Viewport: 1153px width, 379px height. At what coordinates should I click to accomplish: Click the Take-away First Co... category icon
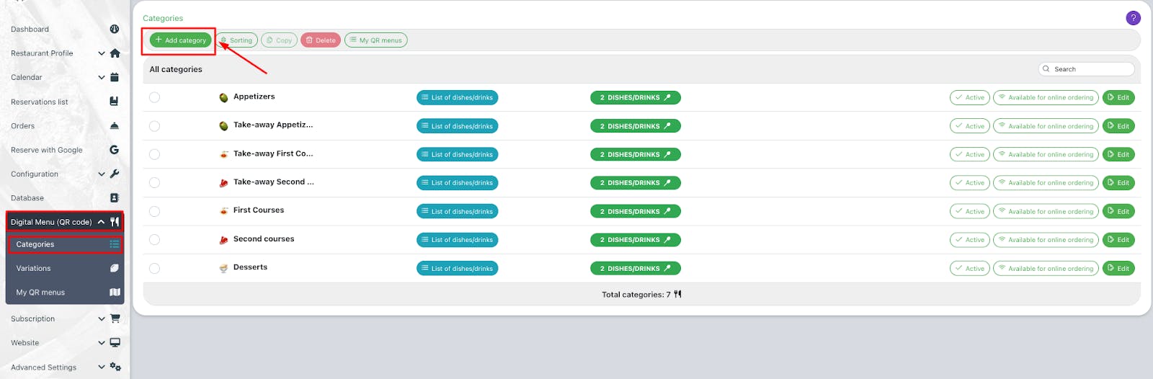point(224,154)
